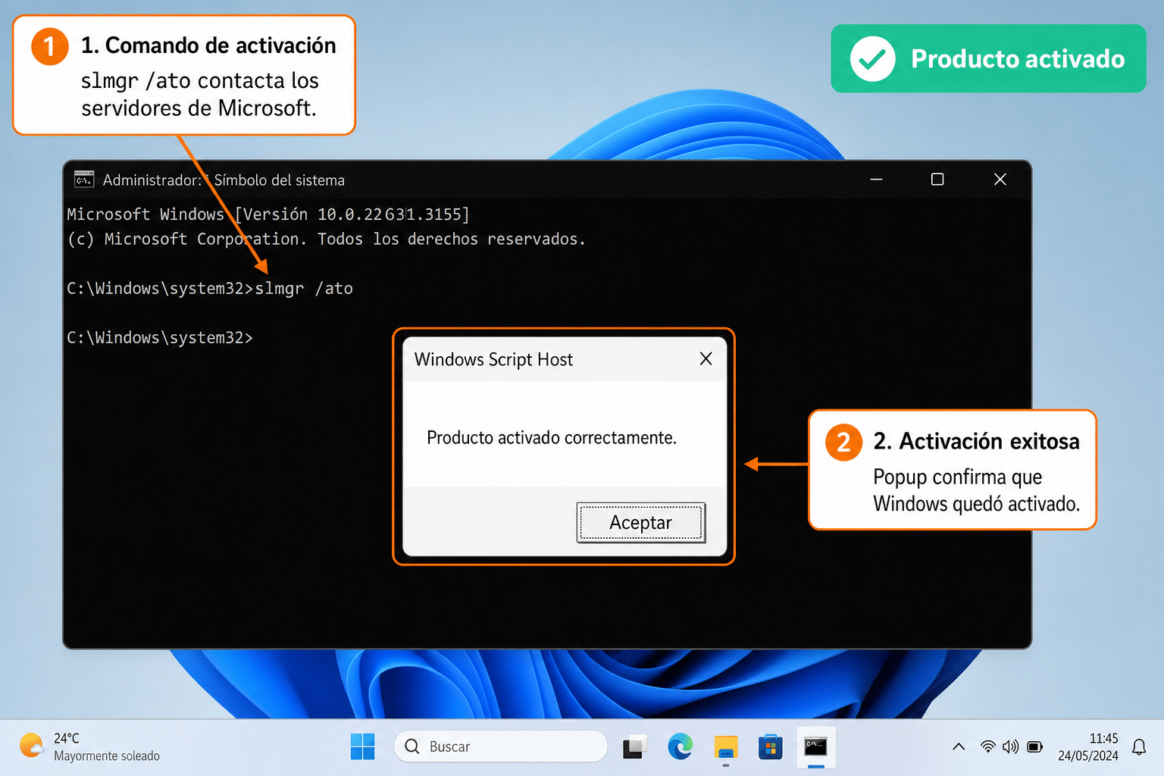
Task: Click the Command Prompt taskbar icon
Action: (x=816, y=747)
